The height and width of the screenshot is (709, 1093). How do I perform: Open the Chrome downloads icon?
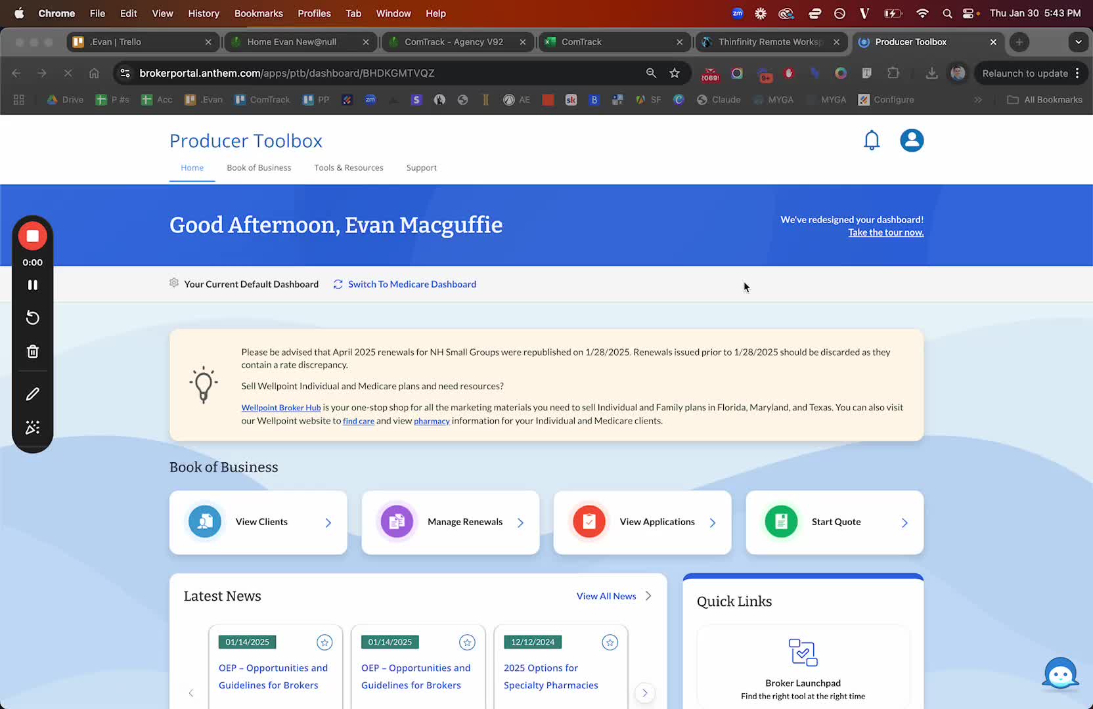click(x=931, y=73)
